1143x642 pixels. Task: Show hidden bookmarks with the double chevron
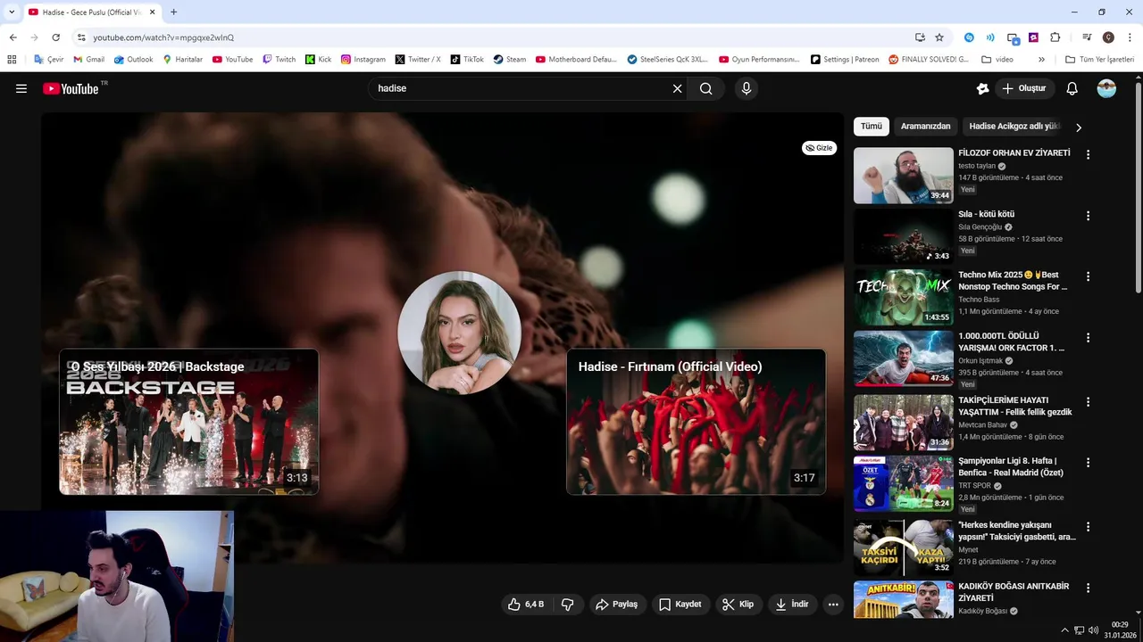click(x=1041, y=60)
